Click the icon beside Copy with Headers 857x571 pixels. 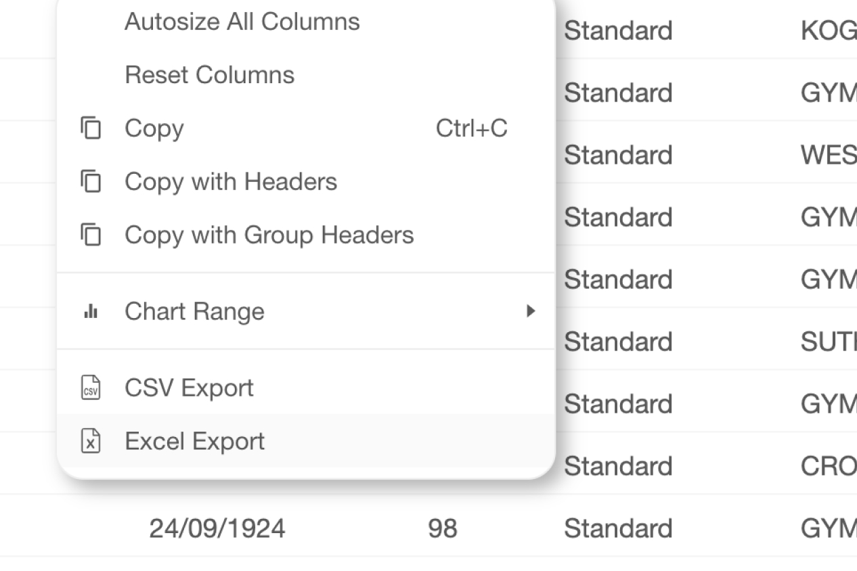pyautogui.click(x=91, y=182)
